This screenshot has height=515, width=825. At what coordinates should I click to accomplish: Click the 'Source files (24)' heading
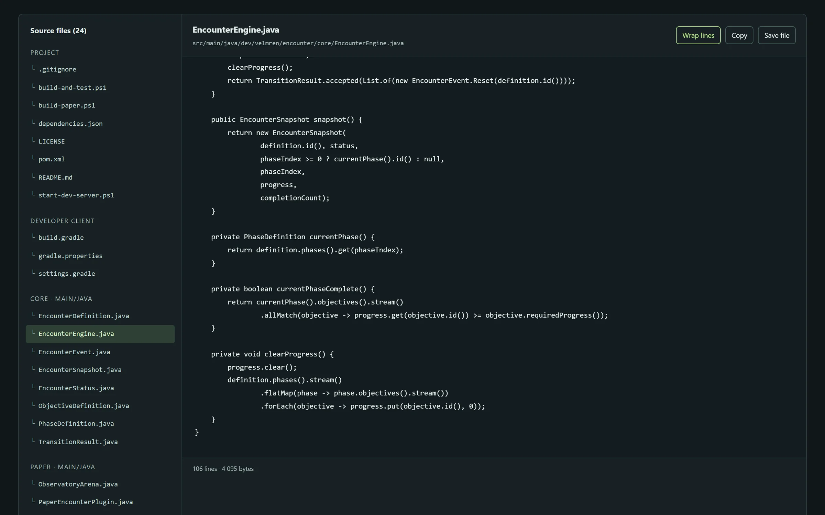(x=58, y=31)
